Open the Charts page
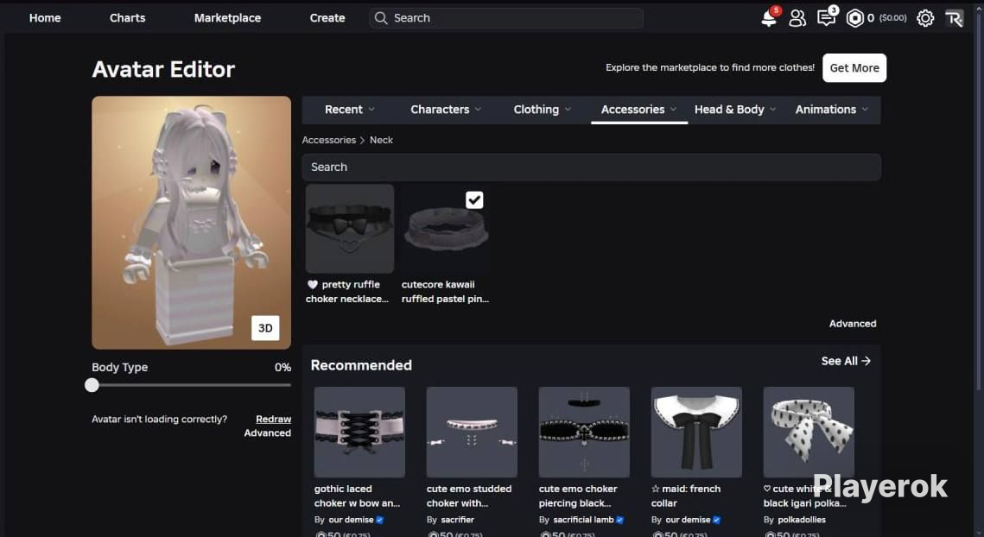The image size is (984, 537). click(127, 18)
